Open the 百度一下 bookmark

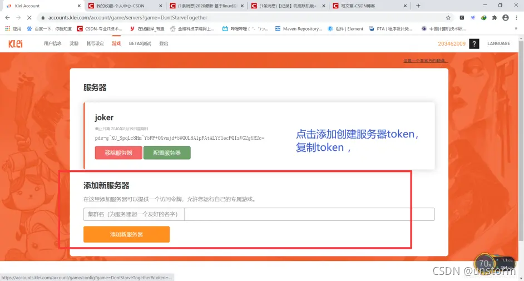pyautogui.click(x=49, y=29)
